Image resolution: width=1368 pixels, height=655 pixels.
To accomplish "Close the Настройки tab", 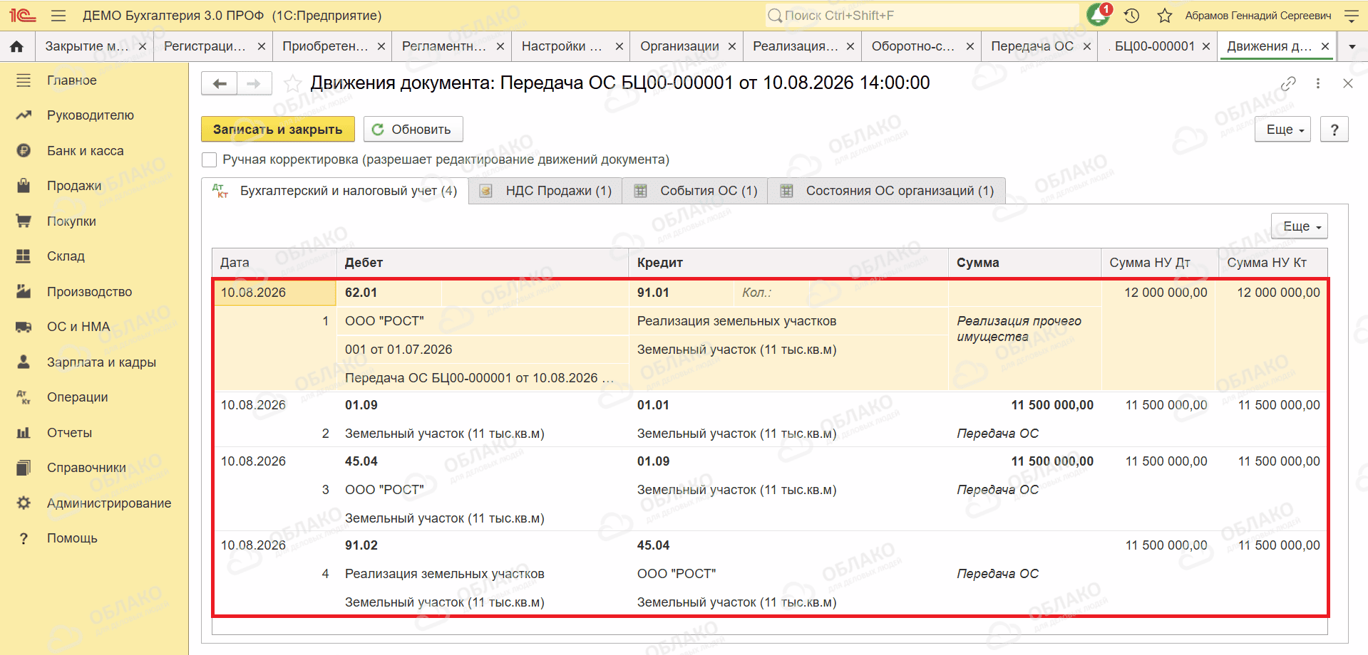I will pos(619,46).
